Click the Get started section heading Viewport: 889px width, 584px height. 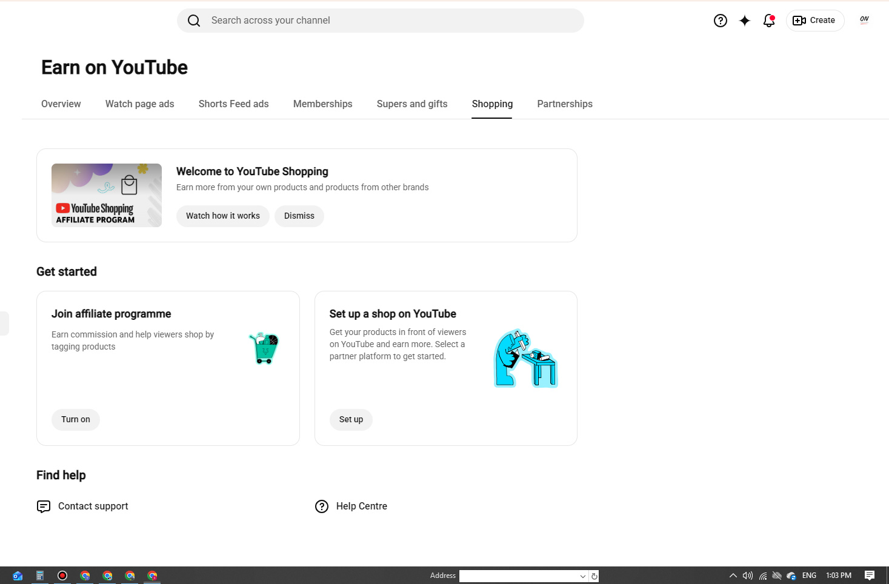pyautogui.click(x=67, y=272)
